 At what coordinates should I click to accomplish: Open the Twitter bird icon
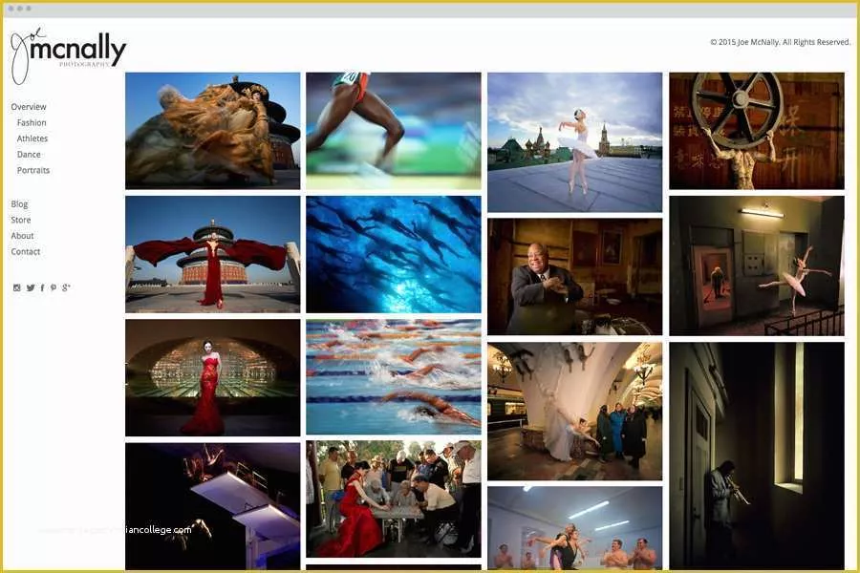coord(31,287)
